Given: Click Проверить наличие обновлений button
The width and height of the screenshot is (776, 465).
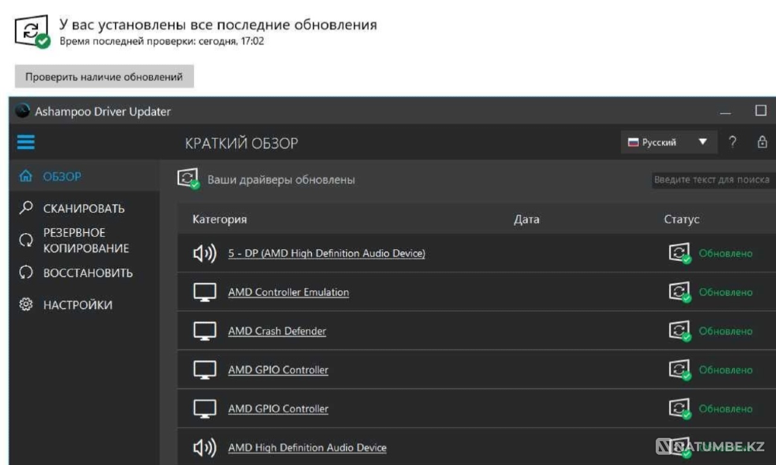Looking at the screenshot, I should [106, 78].
